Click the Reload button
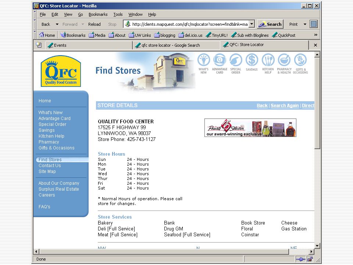 [x=95, y=24]
